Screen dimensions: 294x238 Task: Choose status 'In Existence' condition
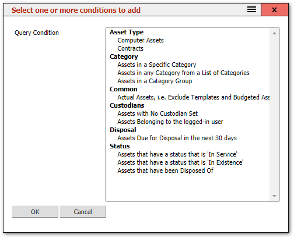pos(180,162)
